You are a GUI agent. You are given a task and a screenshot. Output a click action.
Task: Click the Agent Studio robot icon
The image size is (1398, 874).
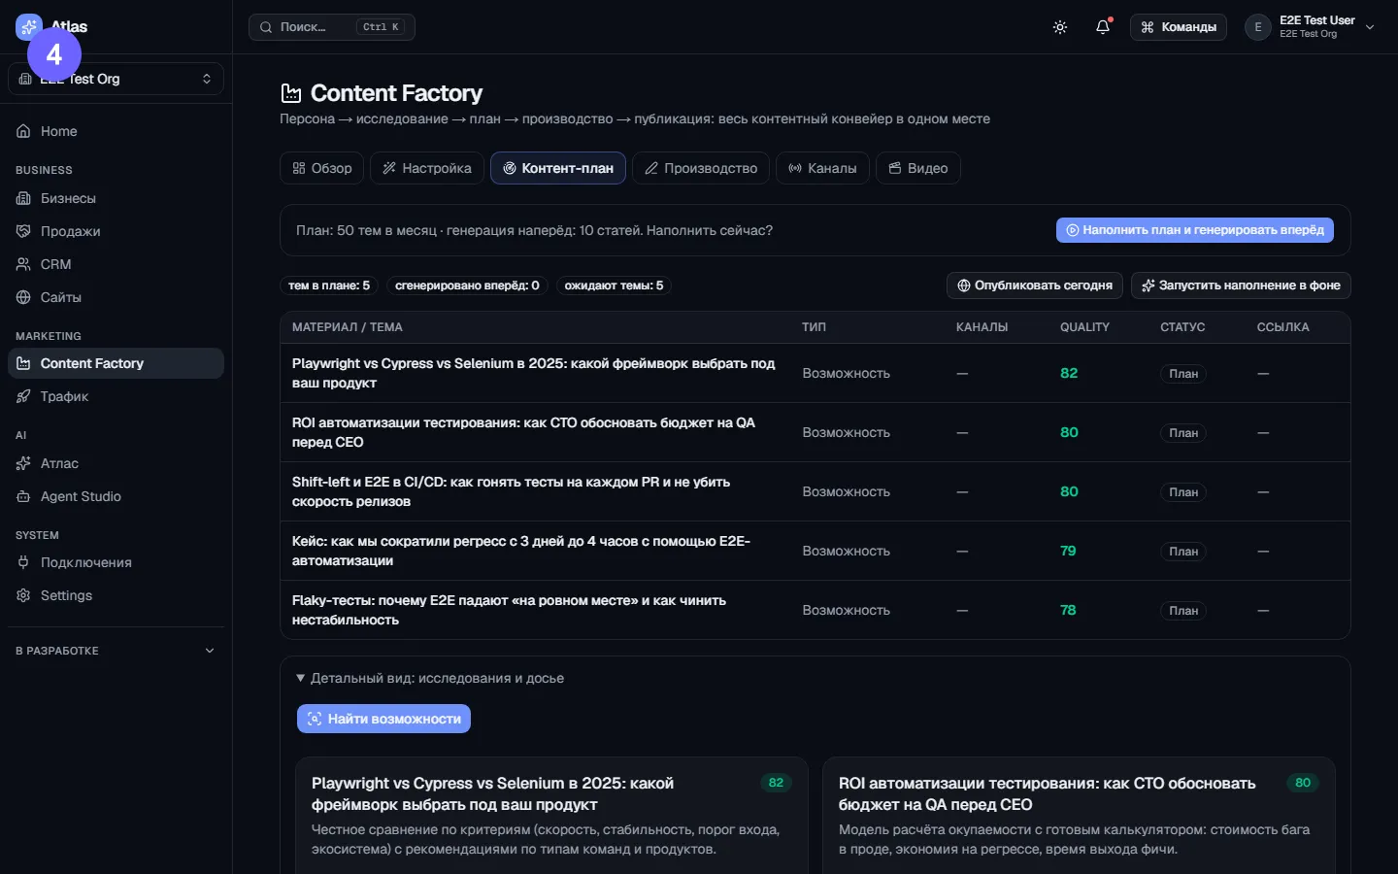click(x=23, y=496)
